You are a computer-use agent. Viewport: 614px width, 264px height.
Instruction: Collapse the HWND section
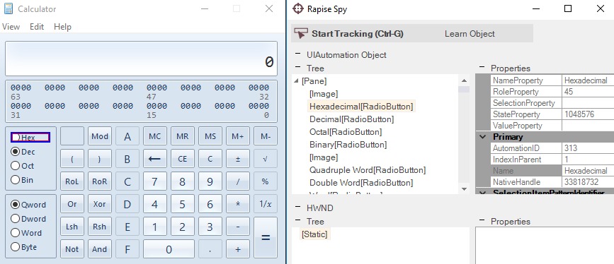(x=298, y=208)
